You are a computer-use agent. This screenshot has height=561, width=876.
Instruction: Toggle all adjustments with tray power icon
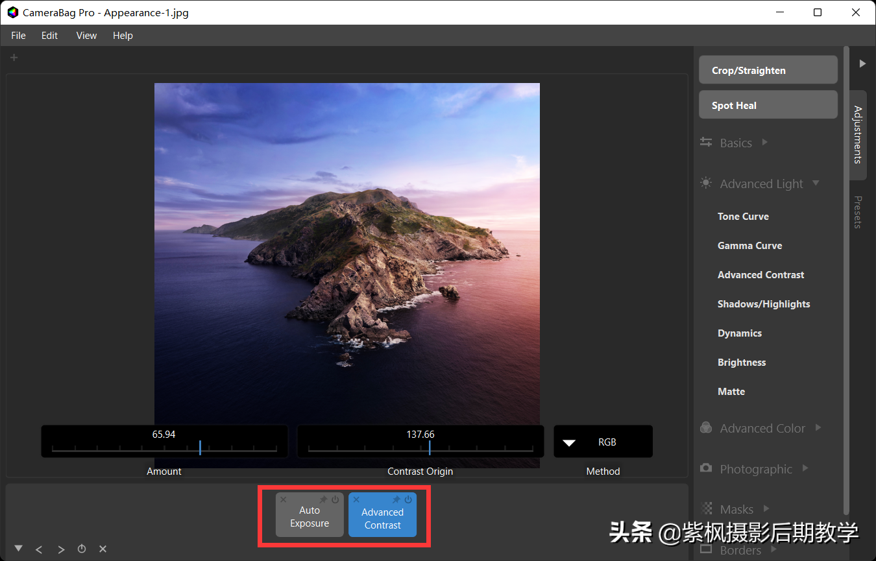click(82, 549)
